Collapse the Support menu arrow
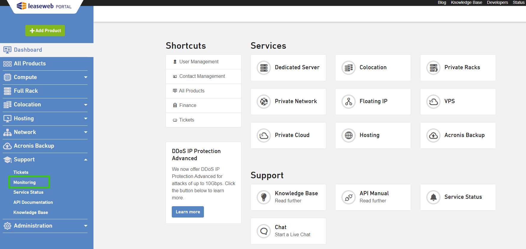Screen dimensions: 526x249 click(x=86, y=160)
